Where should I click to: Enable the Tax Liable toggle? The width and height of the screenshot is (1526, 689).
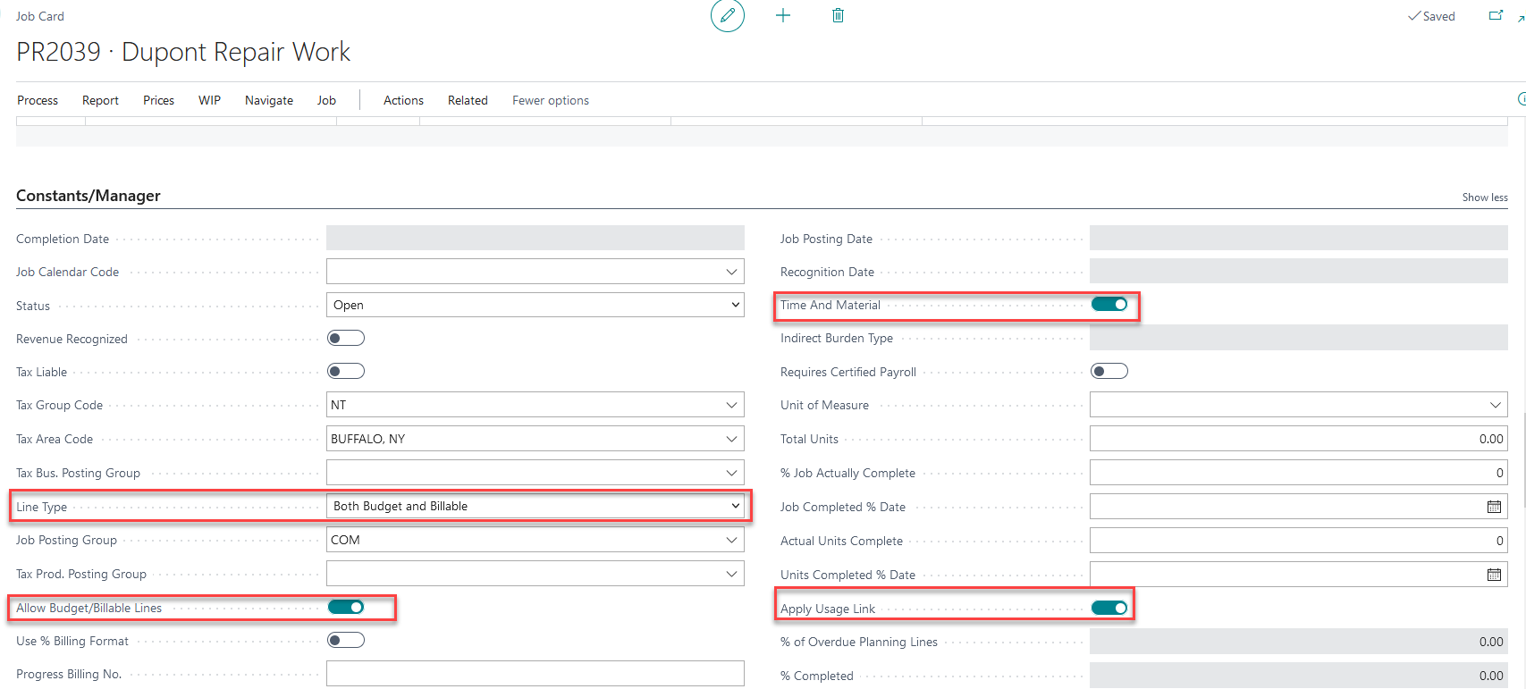pyautogui.click(x=346, y=372)
